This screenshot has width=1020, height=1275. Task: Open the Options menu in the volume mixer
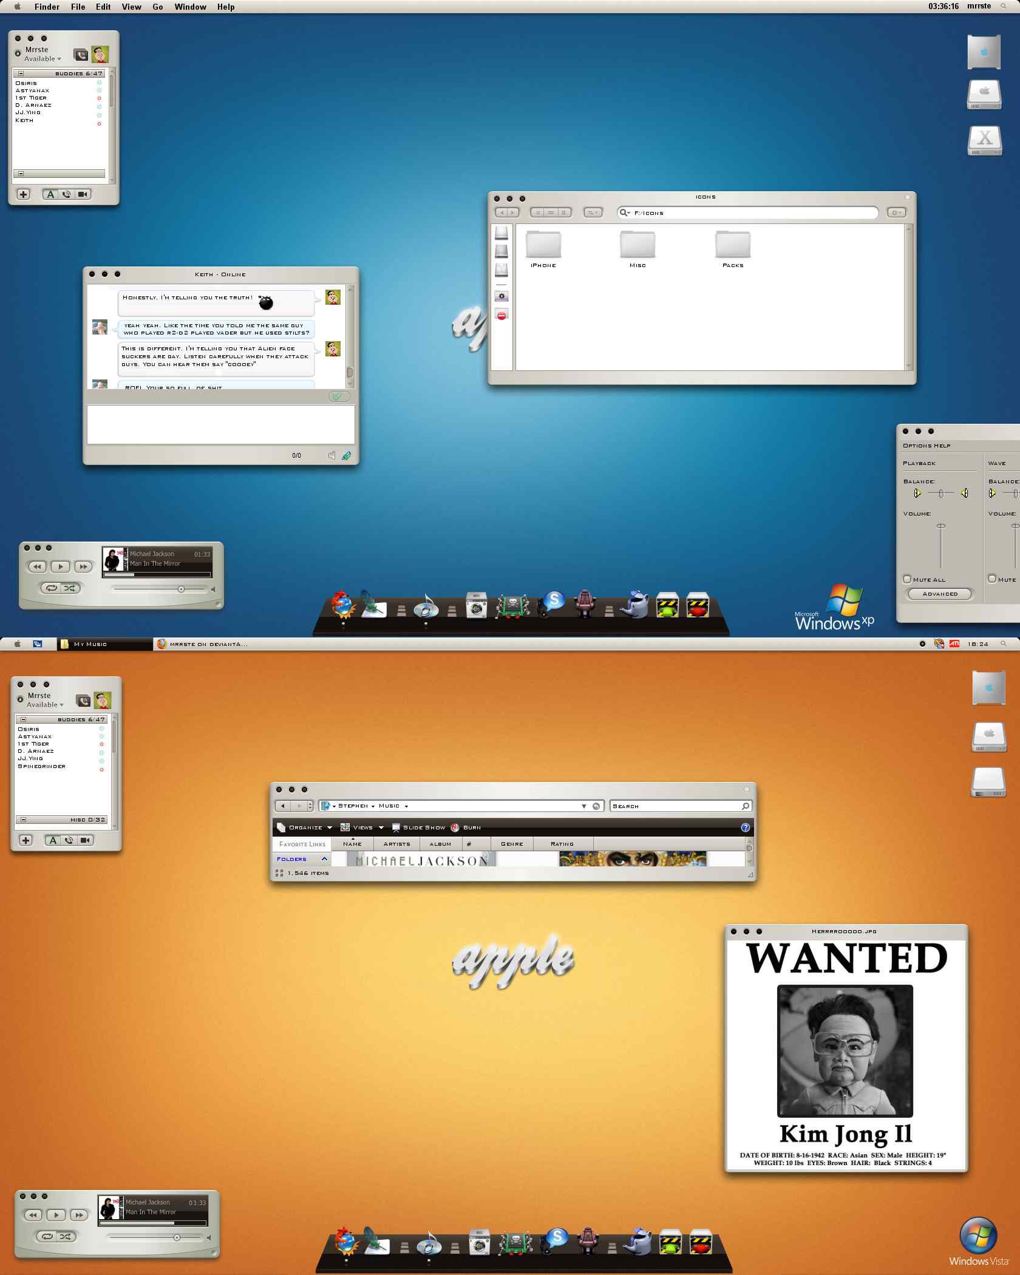[x=917, y=446]
